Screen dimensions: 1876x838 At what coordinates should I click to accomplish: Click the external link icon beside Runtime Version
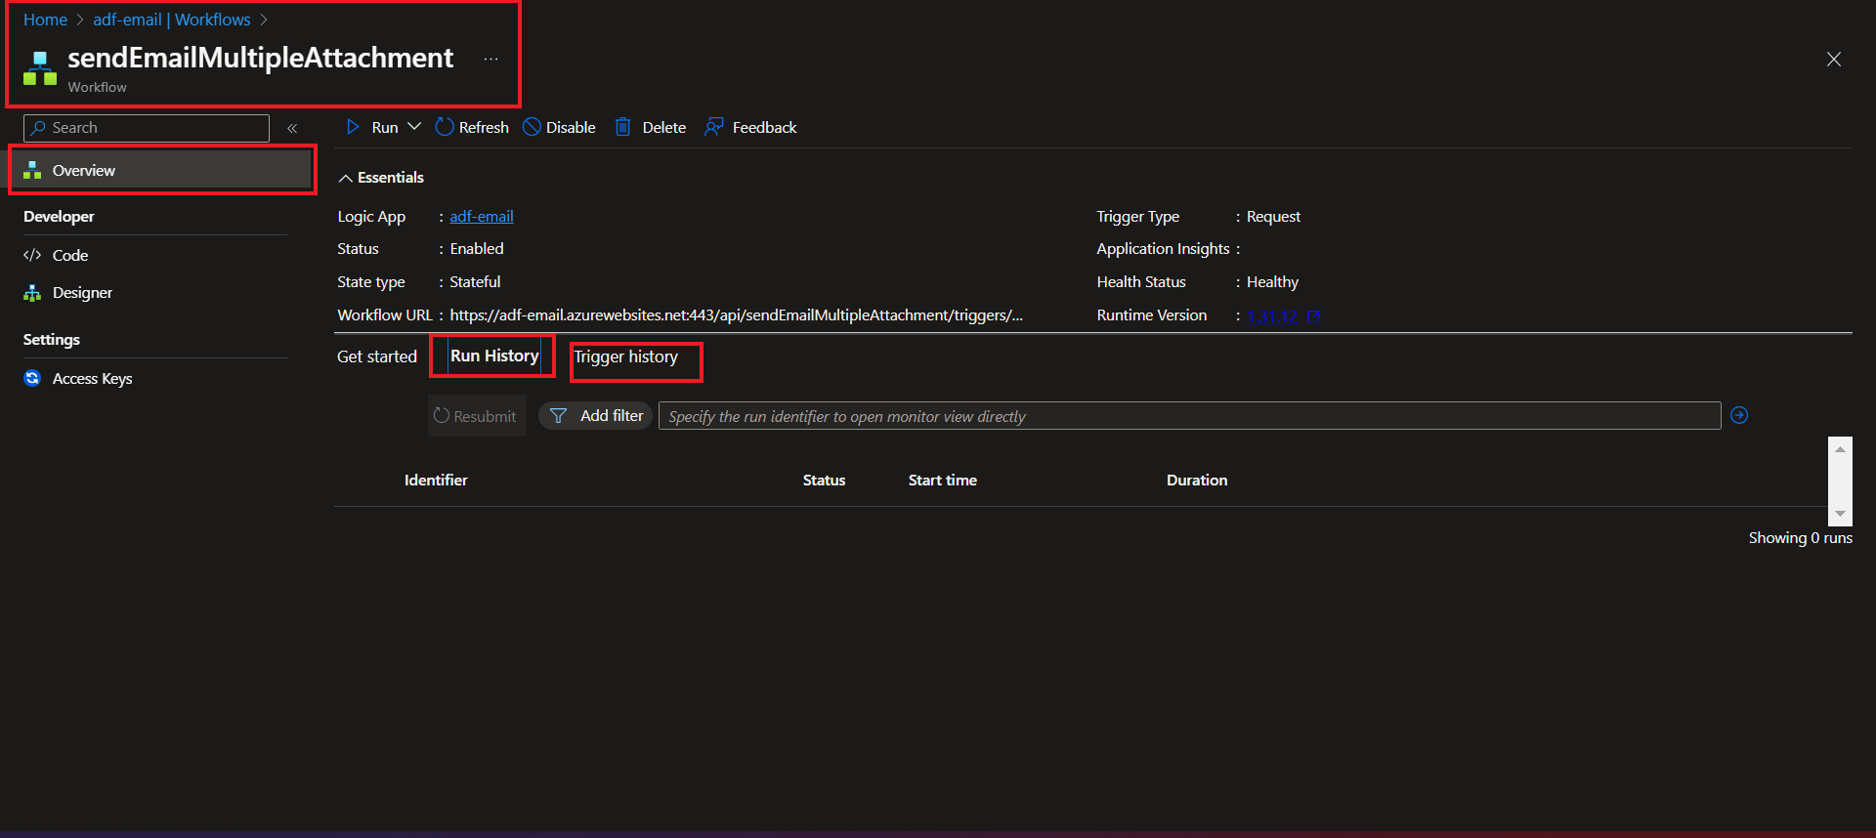[x=1314, y=315]
